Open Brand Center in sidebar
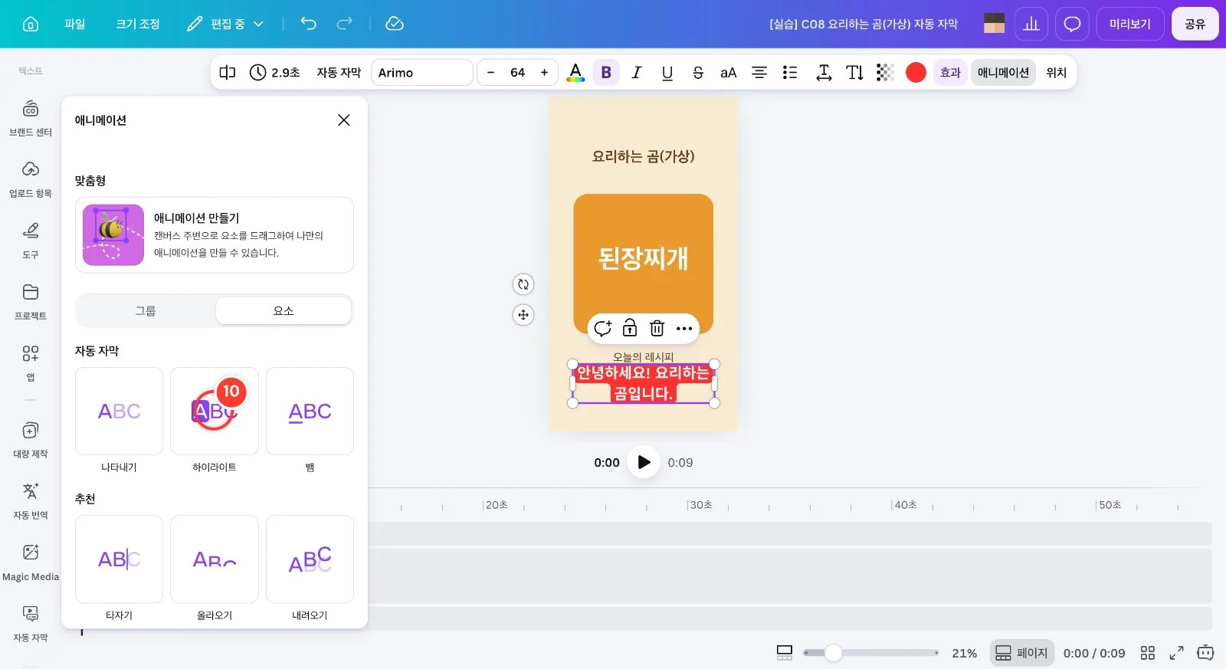Viewport: 1226px width, 669px height. click(x=31, y=118)
